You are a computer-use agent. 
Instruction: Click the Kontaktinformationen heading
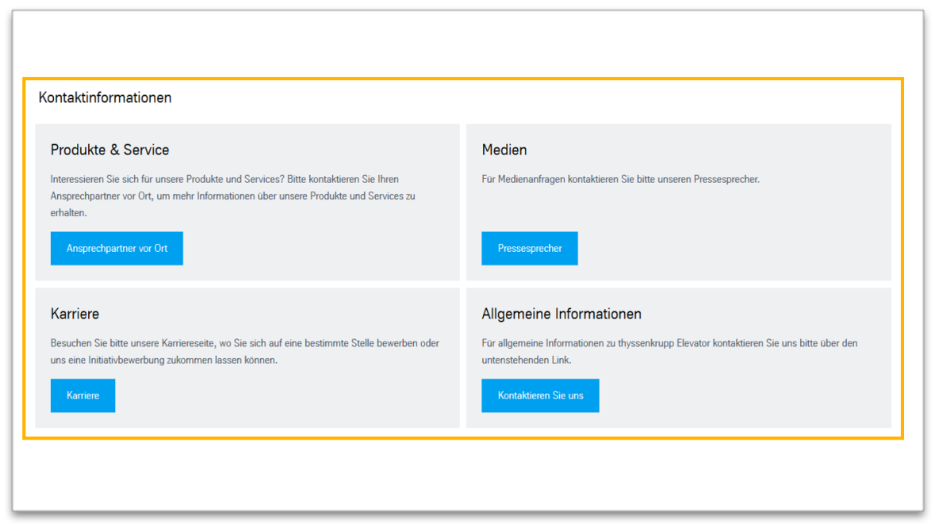coord(105,97)
